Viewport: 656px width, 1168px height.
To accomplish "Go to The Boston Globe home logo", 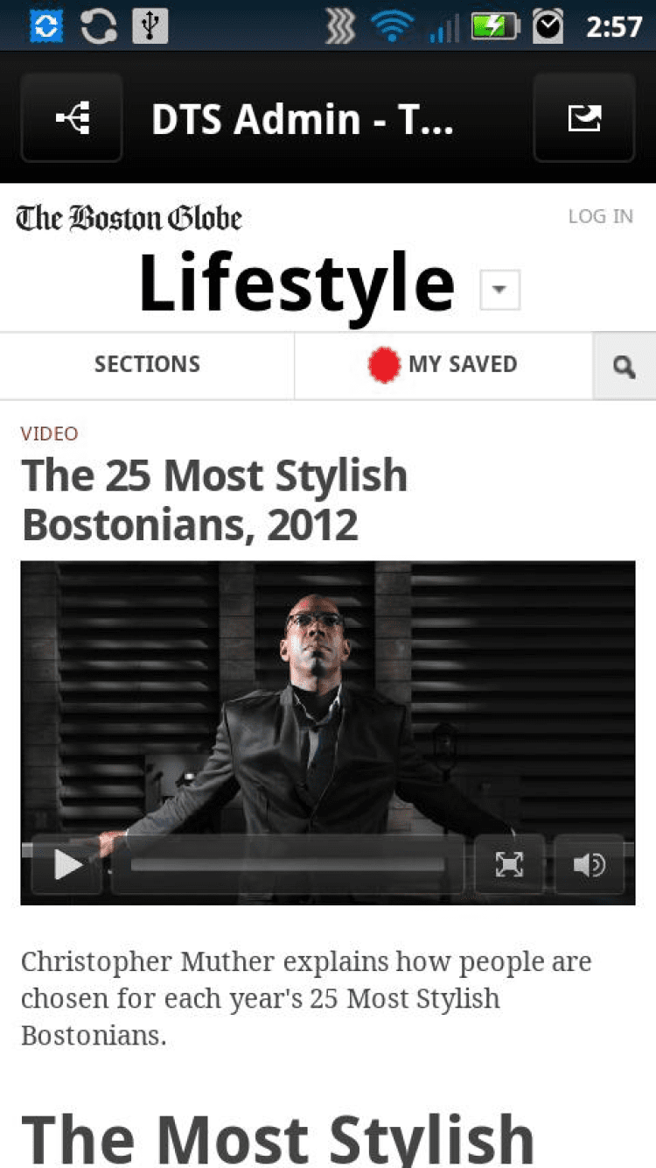I will (x=129, y=217).
